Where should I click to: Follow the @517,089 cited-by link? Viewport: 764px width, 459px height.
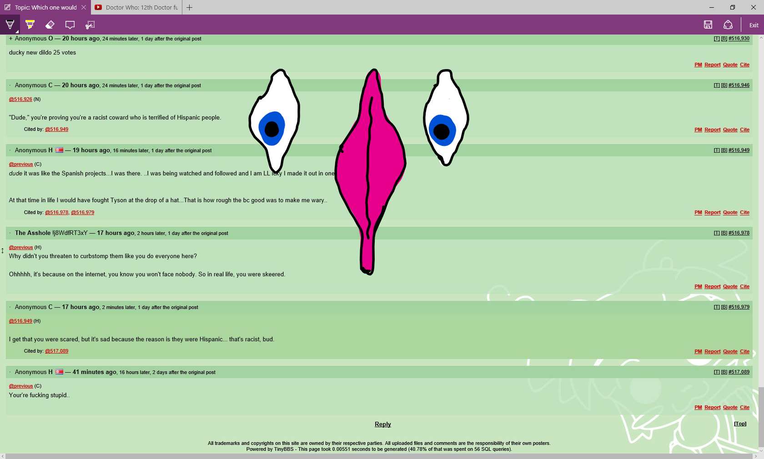point(57,351)
